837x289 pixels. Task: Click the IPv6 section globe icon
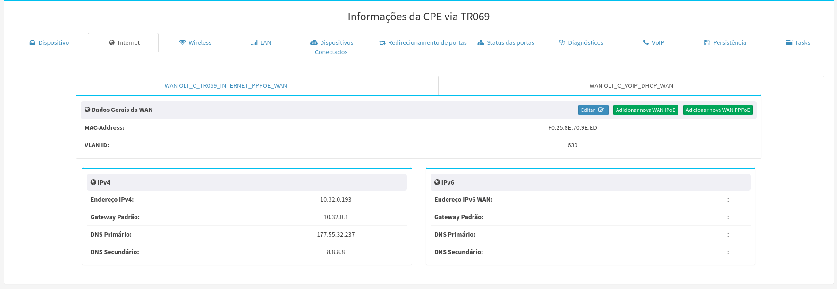[437, 182]
